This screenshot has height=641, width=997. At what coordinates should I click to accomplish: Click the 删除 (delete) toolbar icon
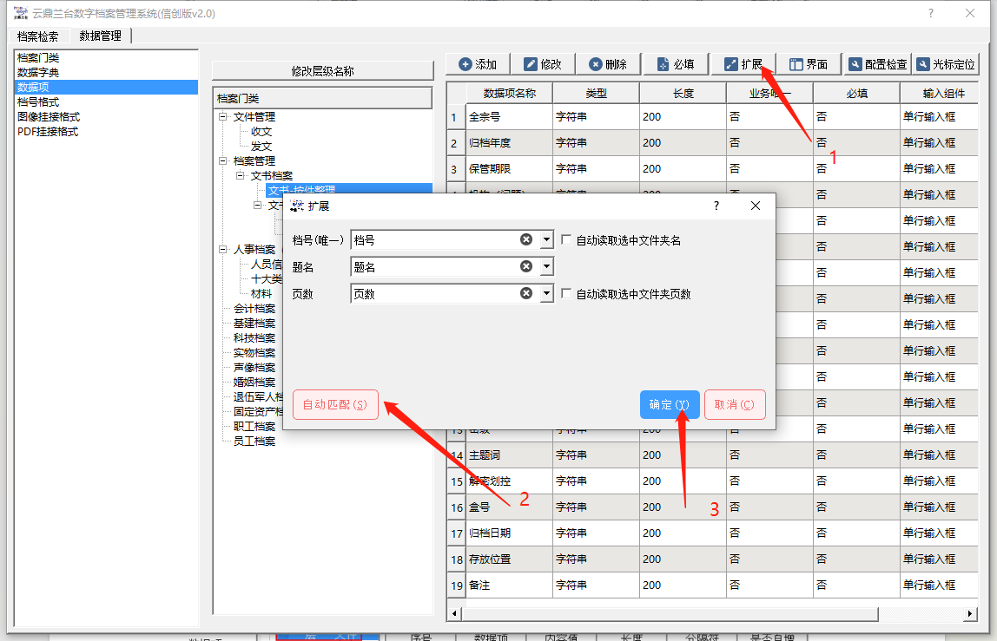click(x=595, y=64)
